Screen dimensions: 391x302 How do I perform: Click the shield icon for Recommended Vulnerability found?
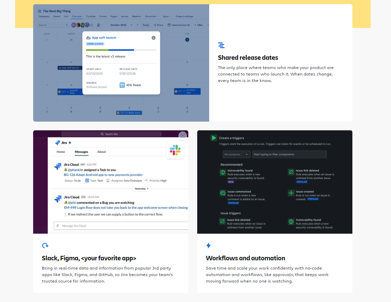223,173
